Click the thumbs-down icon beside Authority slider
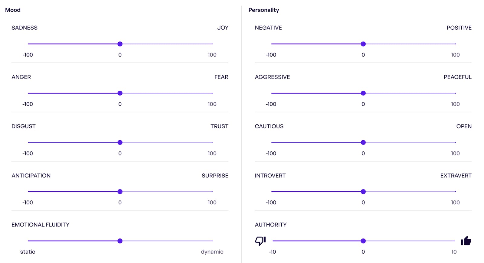 [260, 241]
